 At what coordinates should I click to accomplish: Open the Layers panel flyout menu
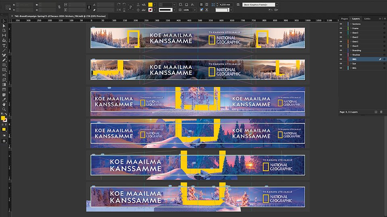(x=385, y=18)
